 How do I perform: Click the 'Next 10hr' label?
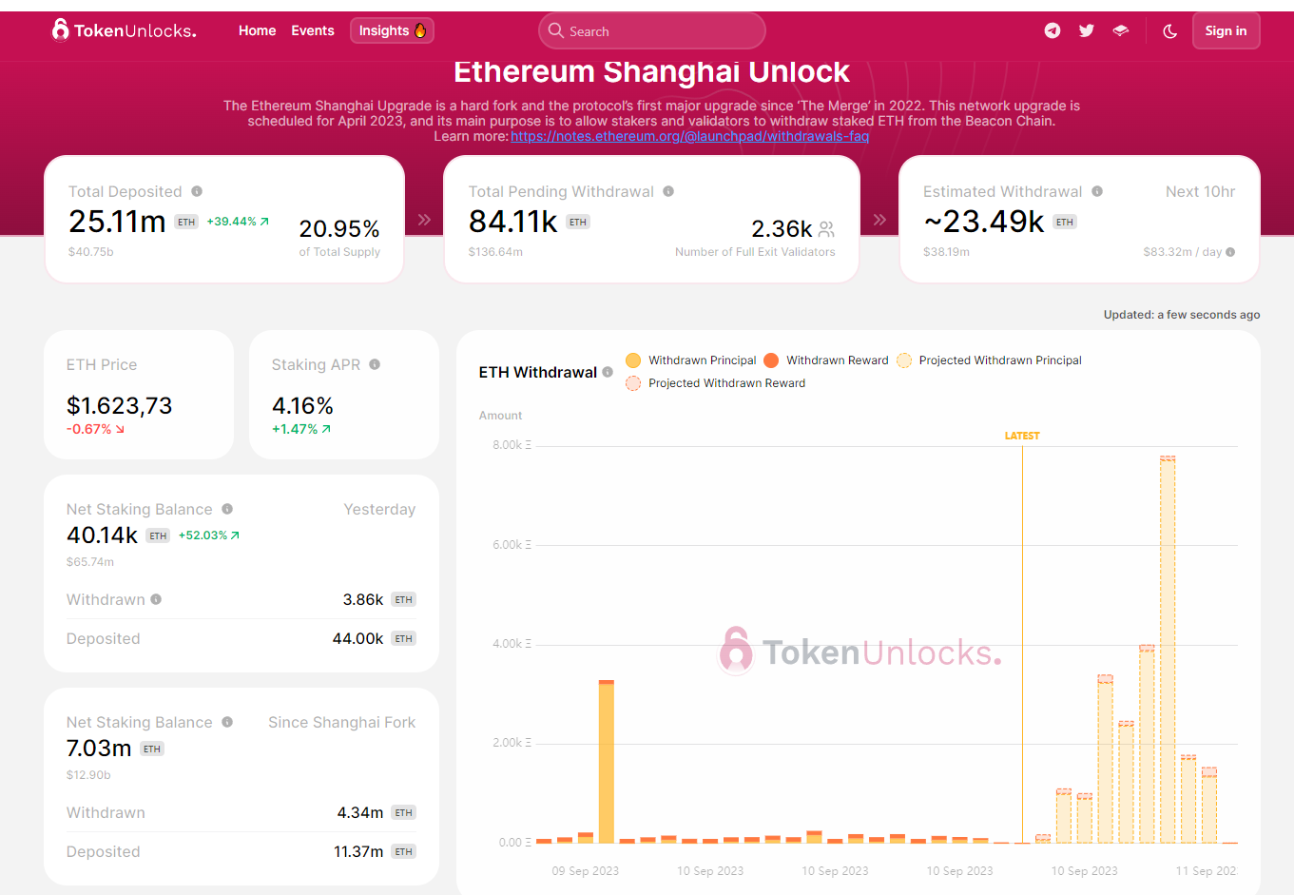[x=1201, y=191]
